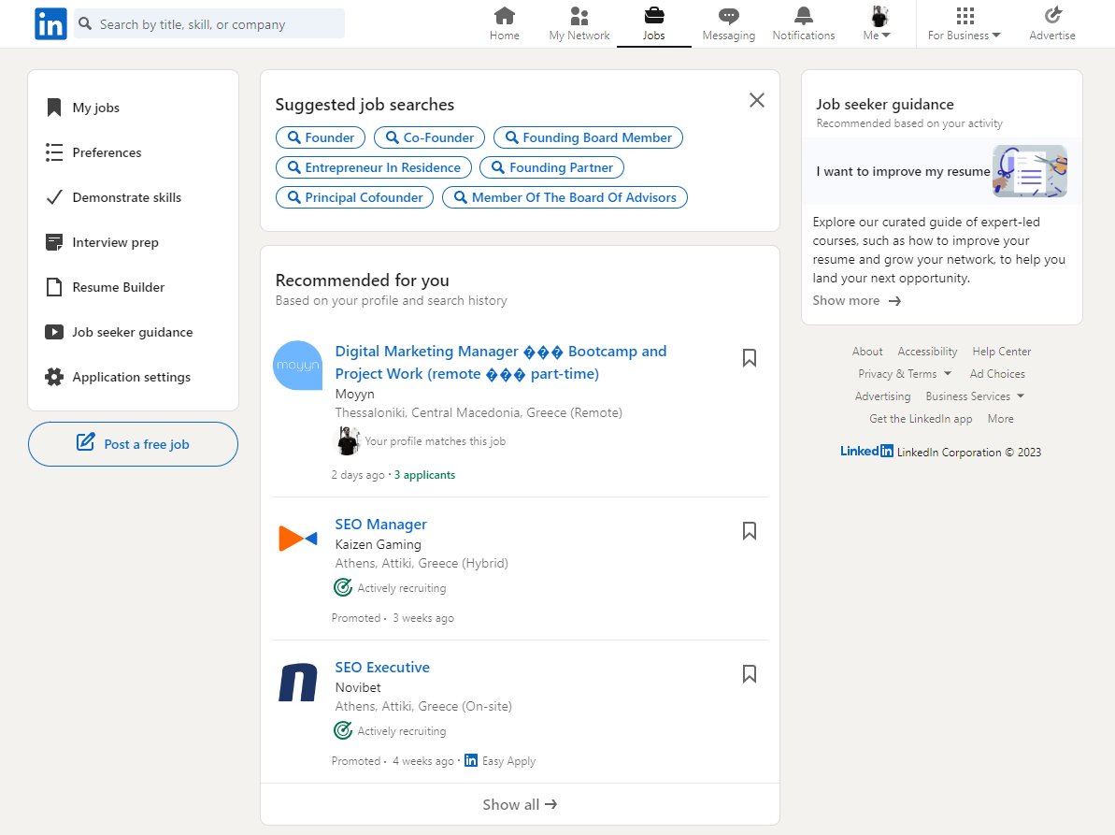Viewport: 1115px width, 835px height.
Task: Open Resume Builder in sidebar
Action: tap(118, 287)
